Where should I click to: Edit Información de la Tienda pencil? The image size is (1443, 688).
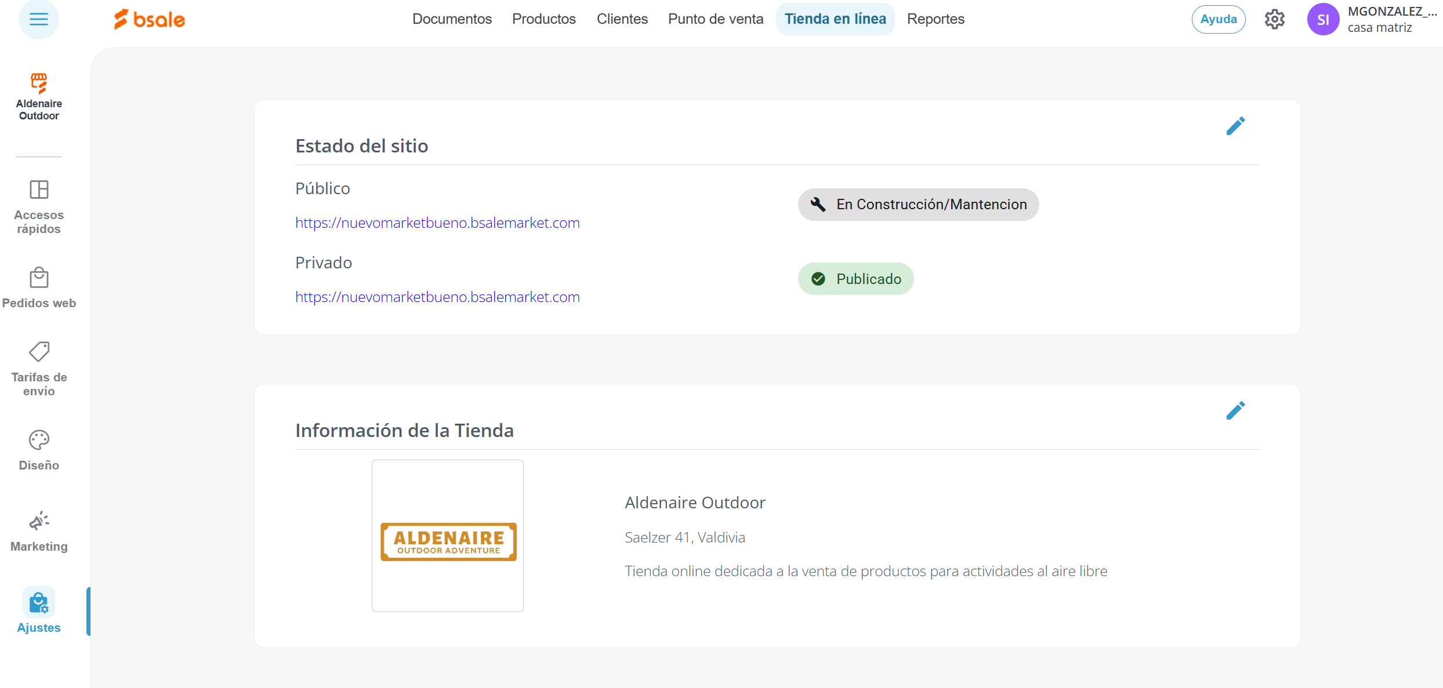pyautogui.click(x=1235, y=410)
